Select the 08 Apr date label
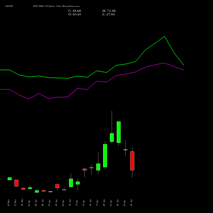This screenshot has height=213, width=213. point(56,203)
